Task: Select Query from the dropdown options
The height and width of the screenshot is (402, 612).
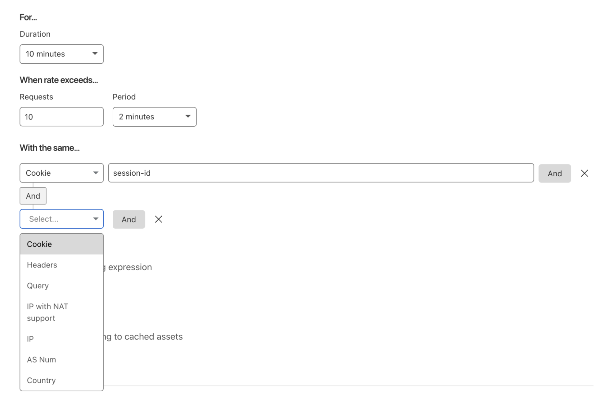Action: pyautogui.click(x=38, y=285)
